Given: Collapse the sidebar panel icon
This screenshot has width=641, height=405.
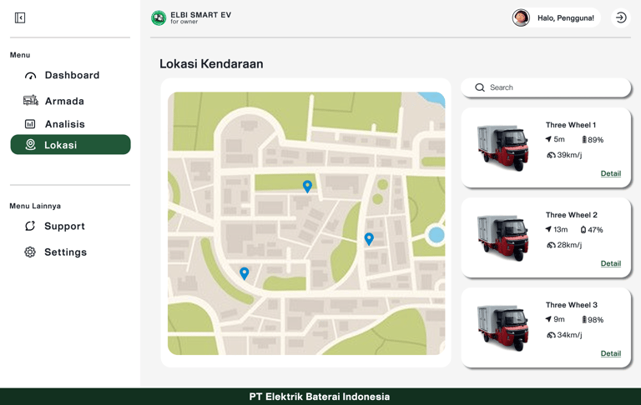Looking at the screenshot, I should point(20,17).
